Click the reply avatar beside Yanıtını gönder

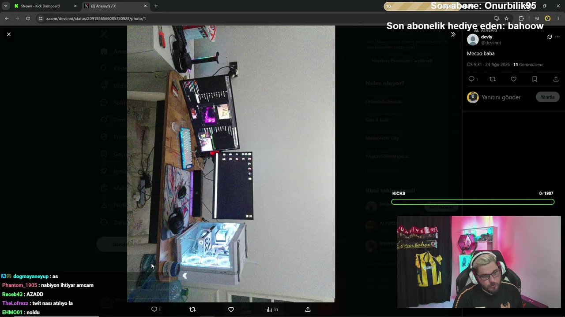coord(473,97)
